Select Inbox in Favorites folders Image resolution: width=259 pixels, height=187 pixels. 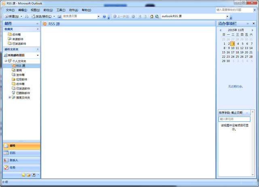point(16,34)
